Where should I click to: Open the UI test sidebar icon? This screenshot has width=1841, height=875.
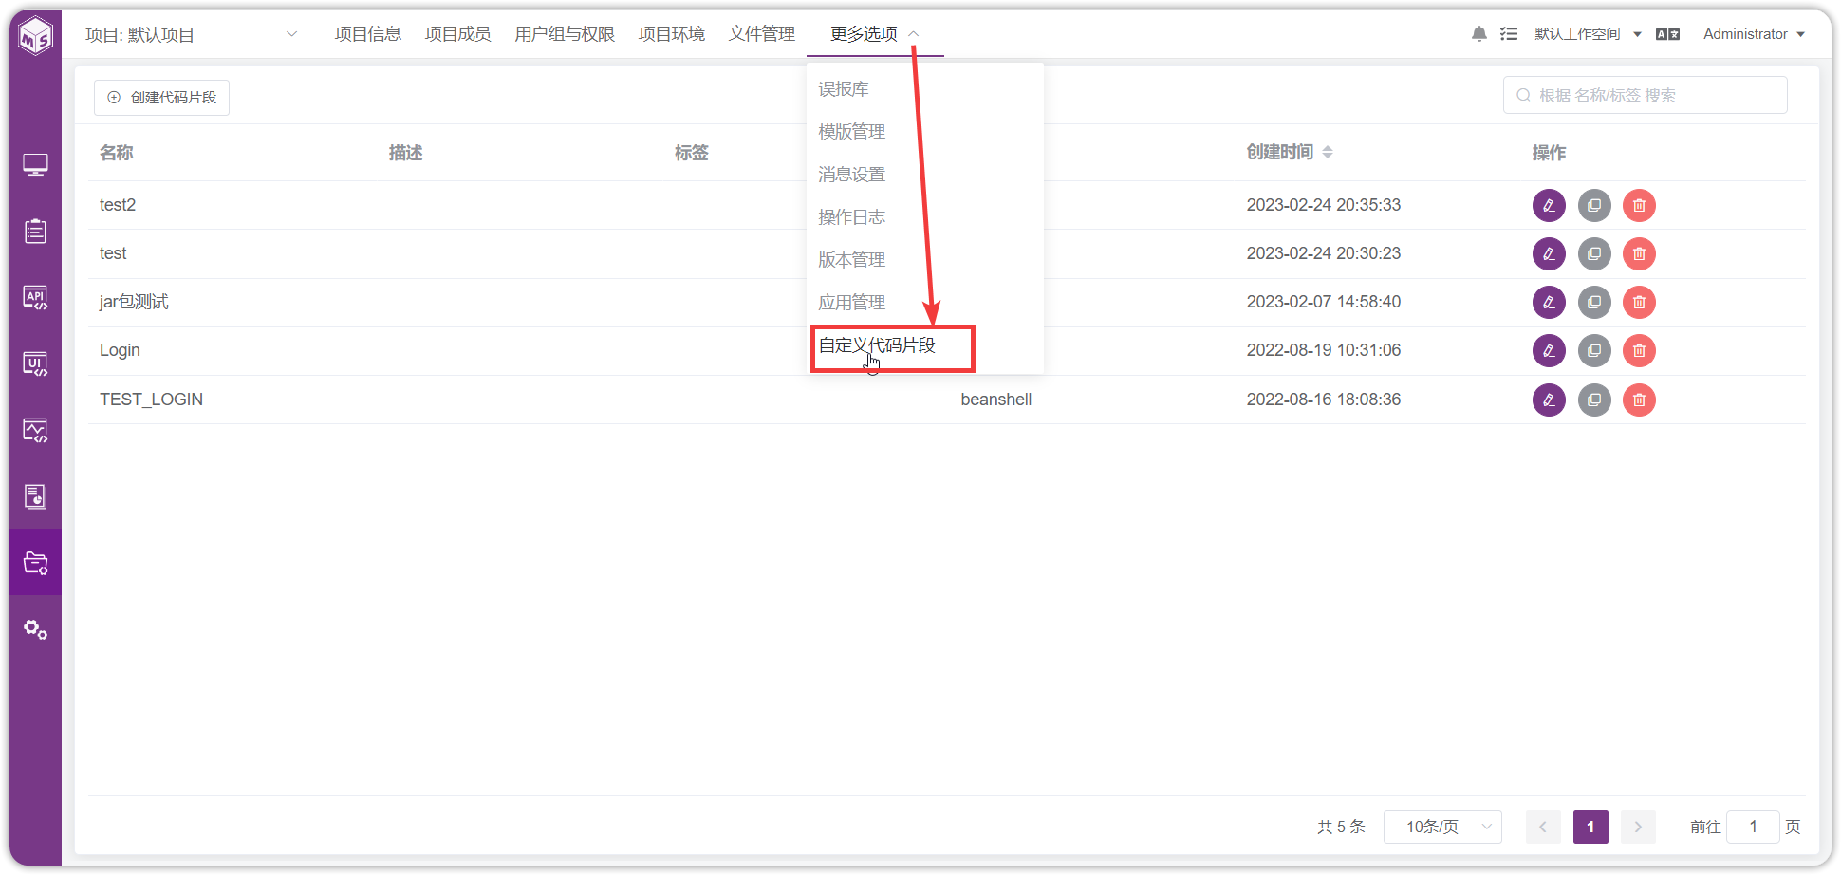click(36, 364)
